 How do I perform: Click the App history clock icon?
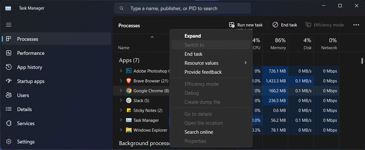pyautogui.click(x=9, y=67)
